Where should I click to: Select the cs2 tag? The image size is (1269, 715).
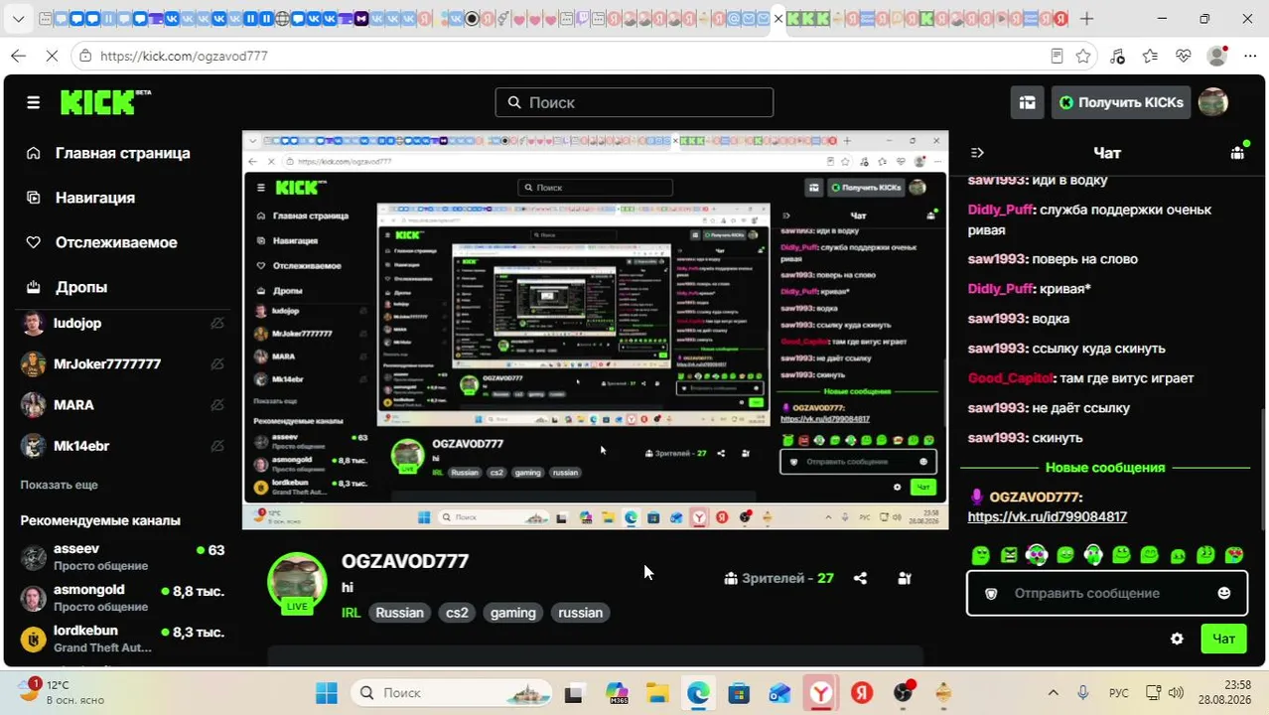[x=457, y=613]
